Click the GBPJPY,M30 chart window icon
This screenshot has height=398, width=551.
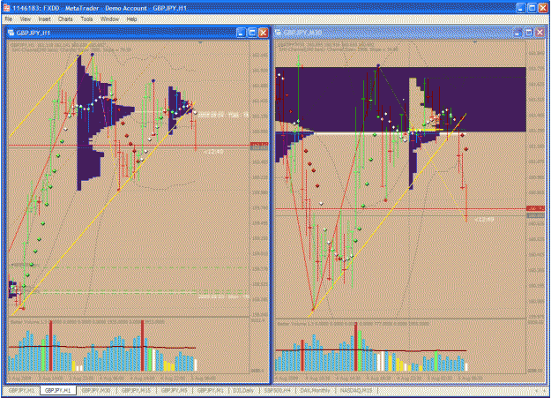point(278,33)
